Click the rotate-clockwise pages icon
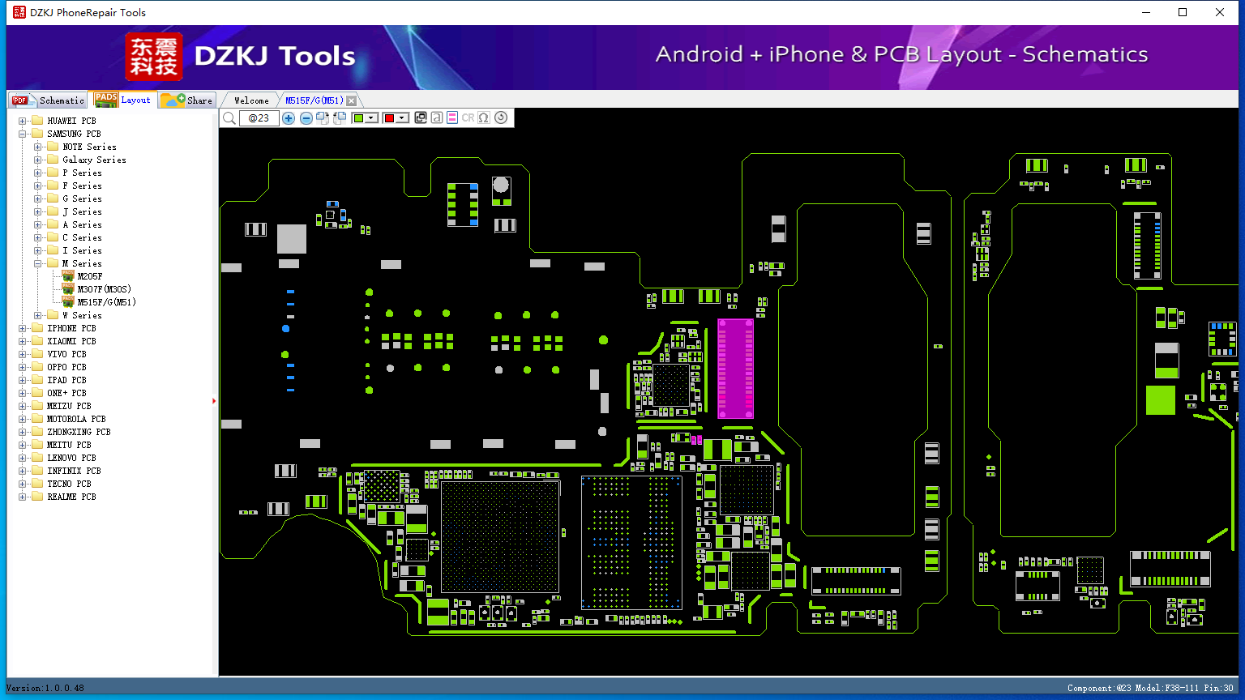The image size is (1245, 700). [x=323, y=118]
